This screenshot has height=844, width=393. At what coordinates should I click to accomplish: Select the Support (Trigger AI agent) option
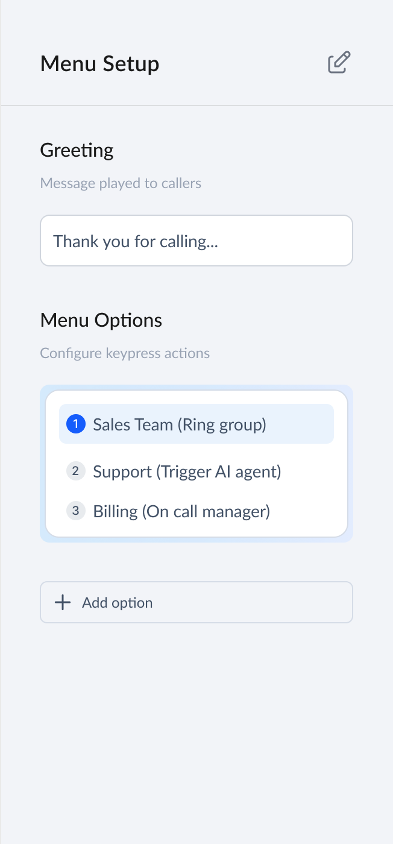[187, 471]
